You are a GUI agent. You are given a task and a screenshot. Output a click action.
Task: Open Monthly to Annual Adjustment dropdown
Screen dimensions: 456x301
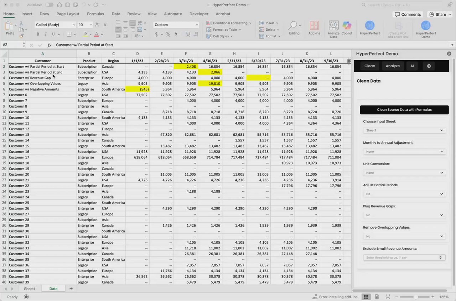coord(404,151)
